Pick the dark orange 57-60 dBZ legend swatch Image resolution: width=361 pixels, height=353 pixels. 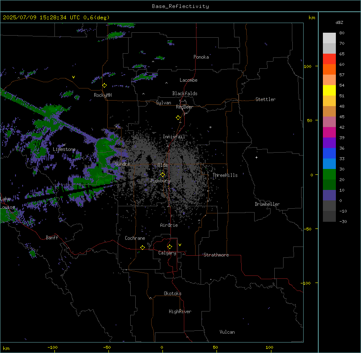pos(329,70)
